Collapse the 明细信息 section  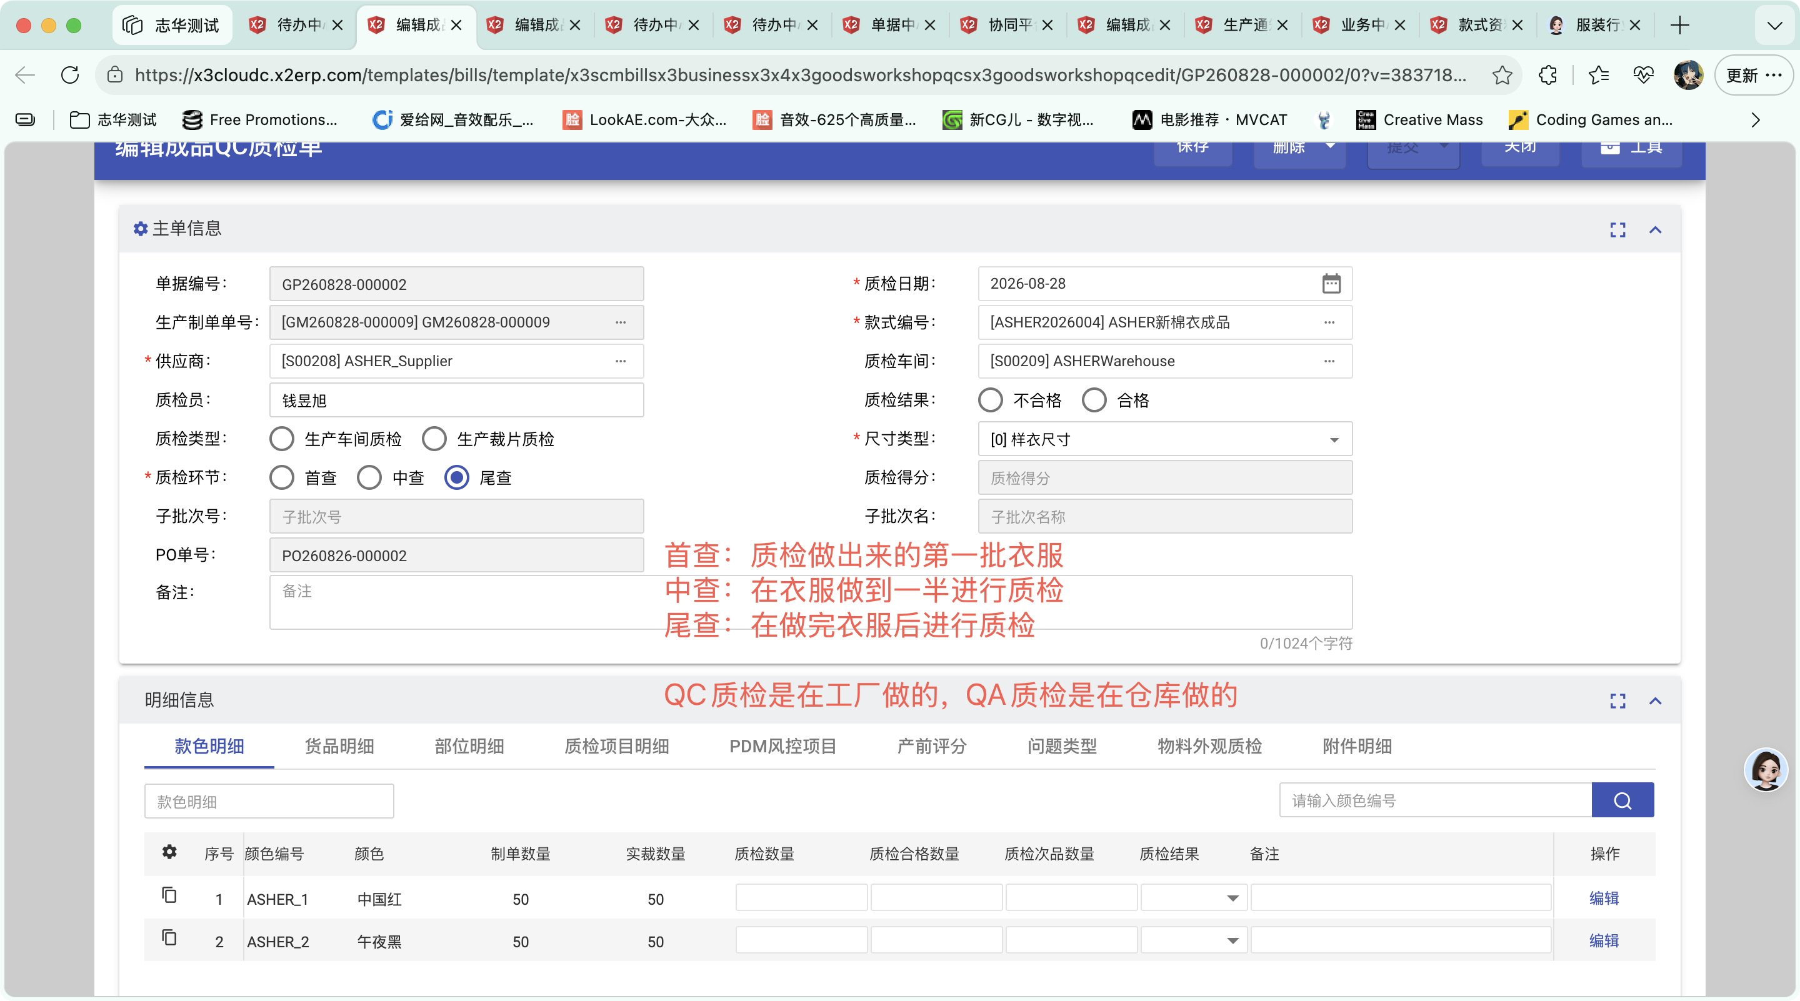(1656, 700)
